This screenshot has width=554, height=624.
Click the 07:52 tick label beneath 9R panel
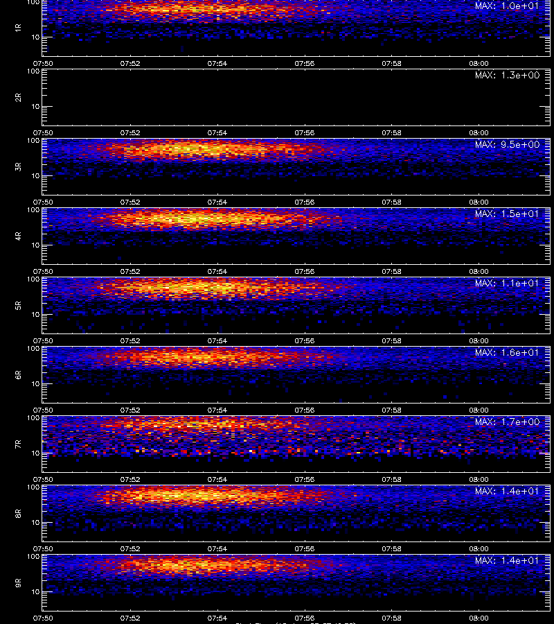(x=130, y=618)
